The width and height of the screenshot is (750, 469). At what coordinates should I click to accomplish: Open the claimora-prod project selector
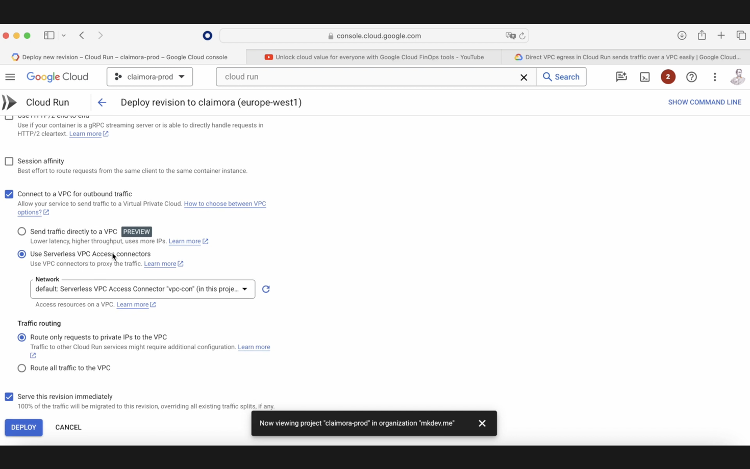(149, 77)
